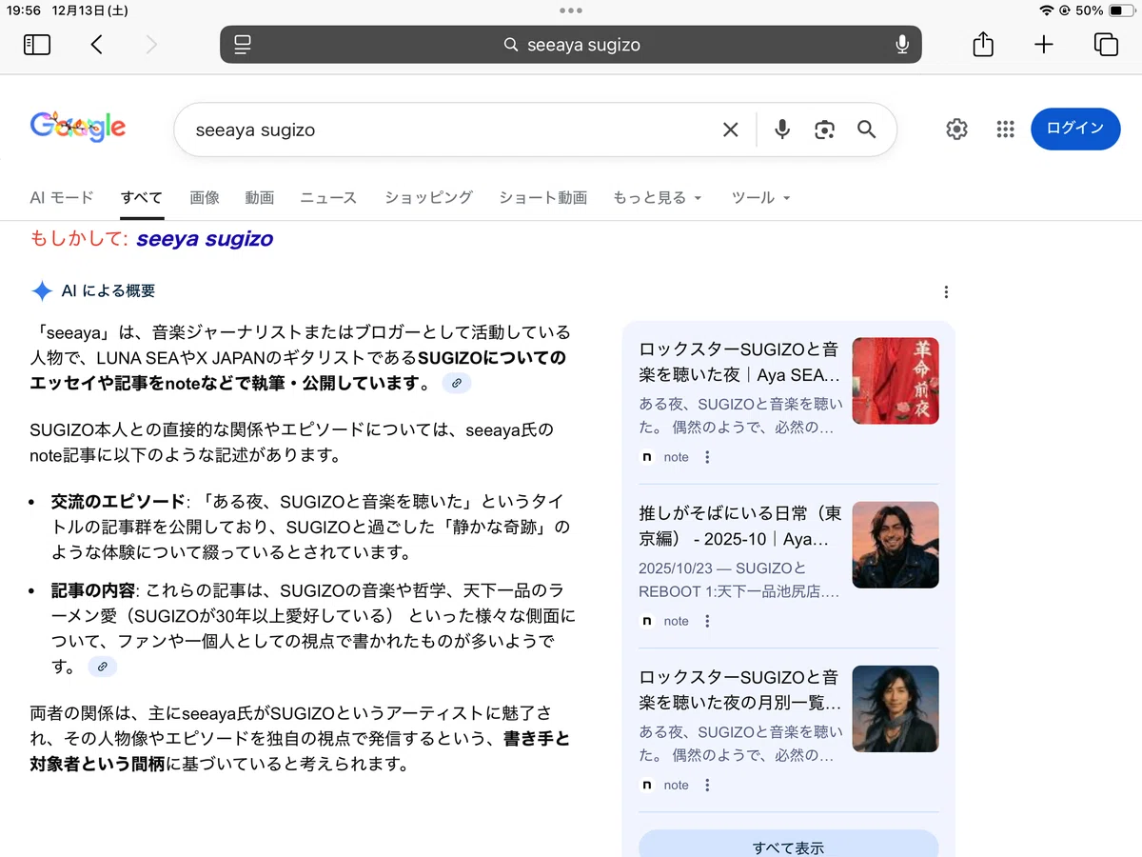Switch to 画像 results tab
Image resolution: width=1142 pixels, height=857 pixels.
pos(205,197)
